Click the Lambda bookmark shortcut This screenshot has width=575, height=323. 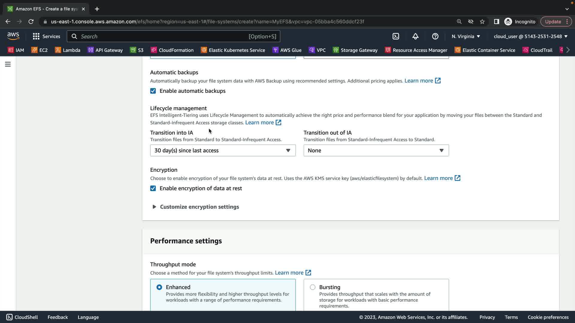68,50
